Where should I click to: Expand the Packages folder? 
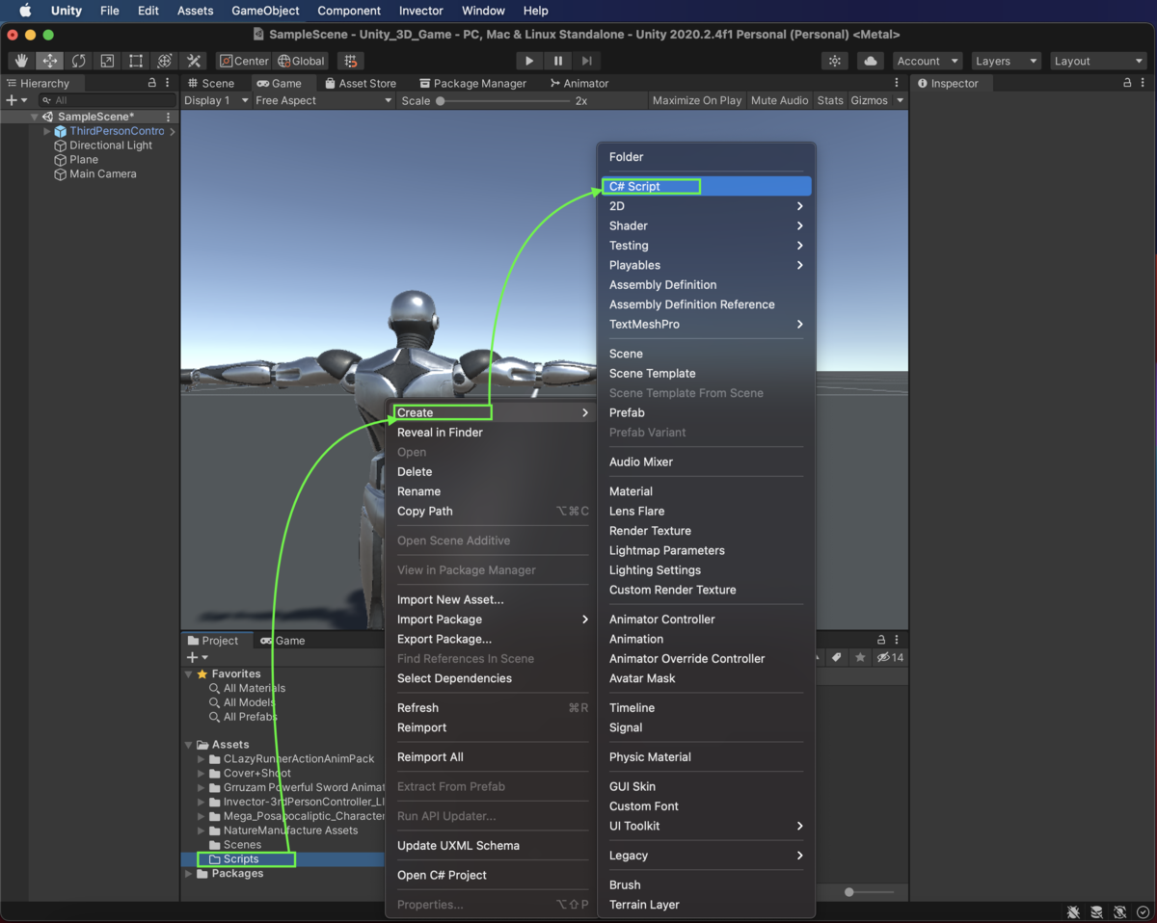tap(188, 874)
